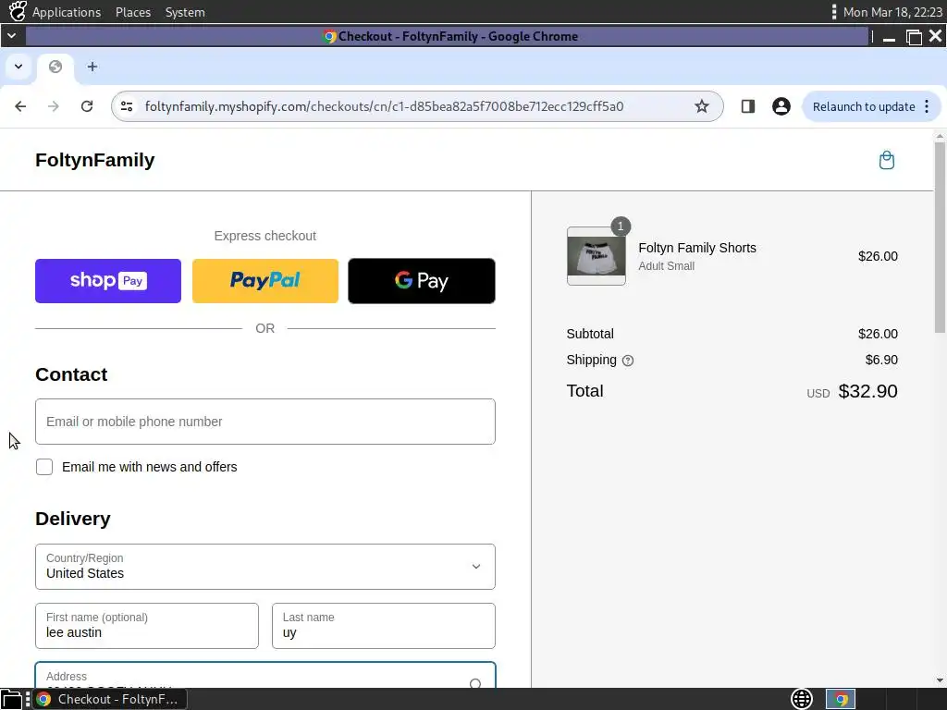The width and height of the screenshot is (947, 710).
Task: Open the Chrome profile avatar icon
Action: pos(781,107)
